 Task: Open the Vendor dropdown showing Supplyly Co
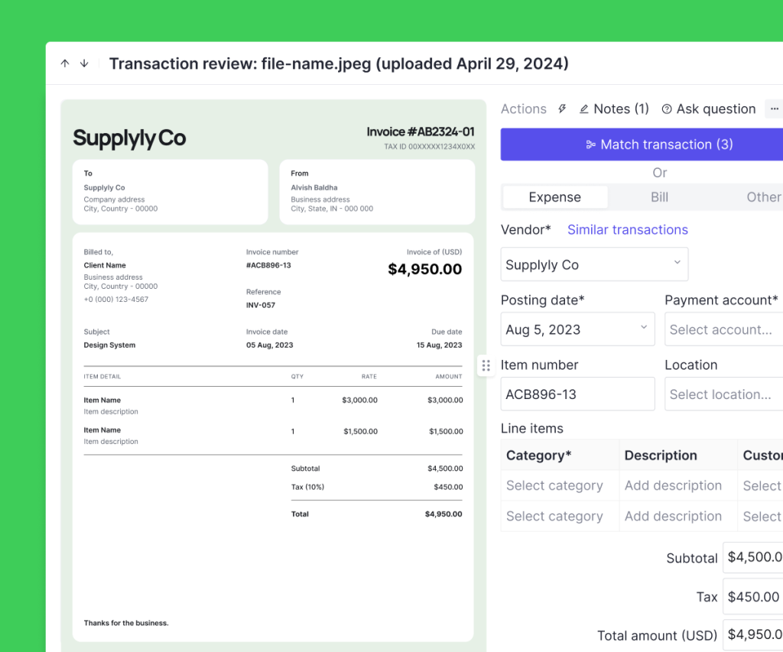tap(594, 264)
